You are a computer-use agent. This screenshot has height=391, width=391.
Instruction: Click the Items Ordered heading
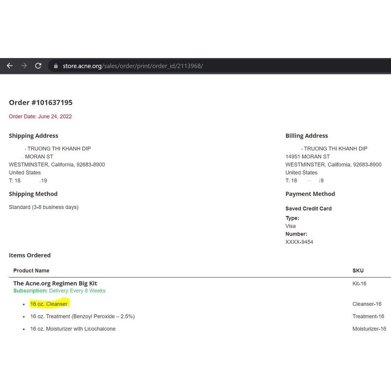click(30, 255)
